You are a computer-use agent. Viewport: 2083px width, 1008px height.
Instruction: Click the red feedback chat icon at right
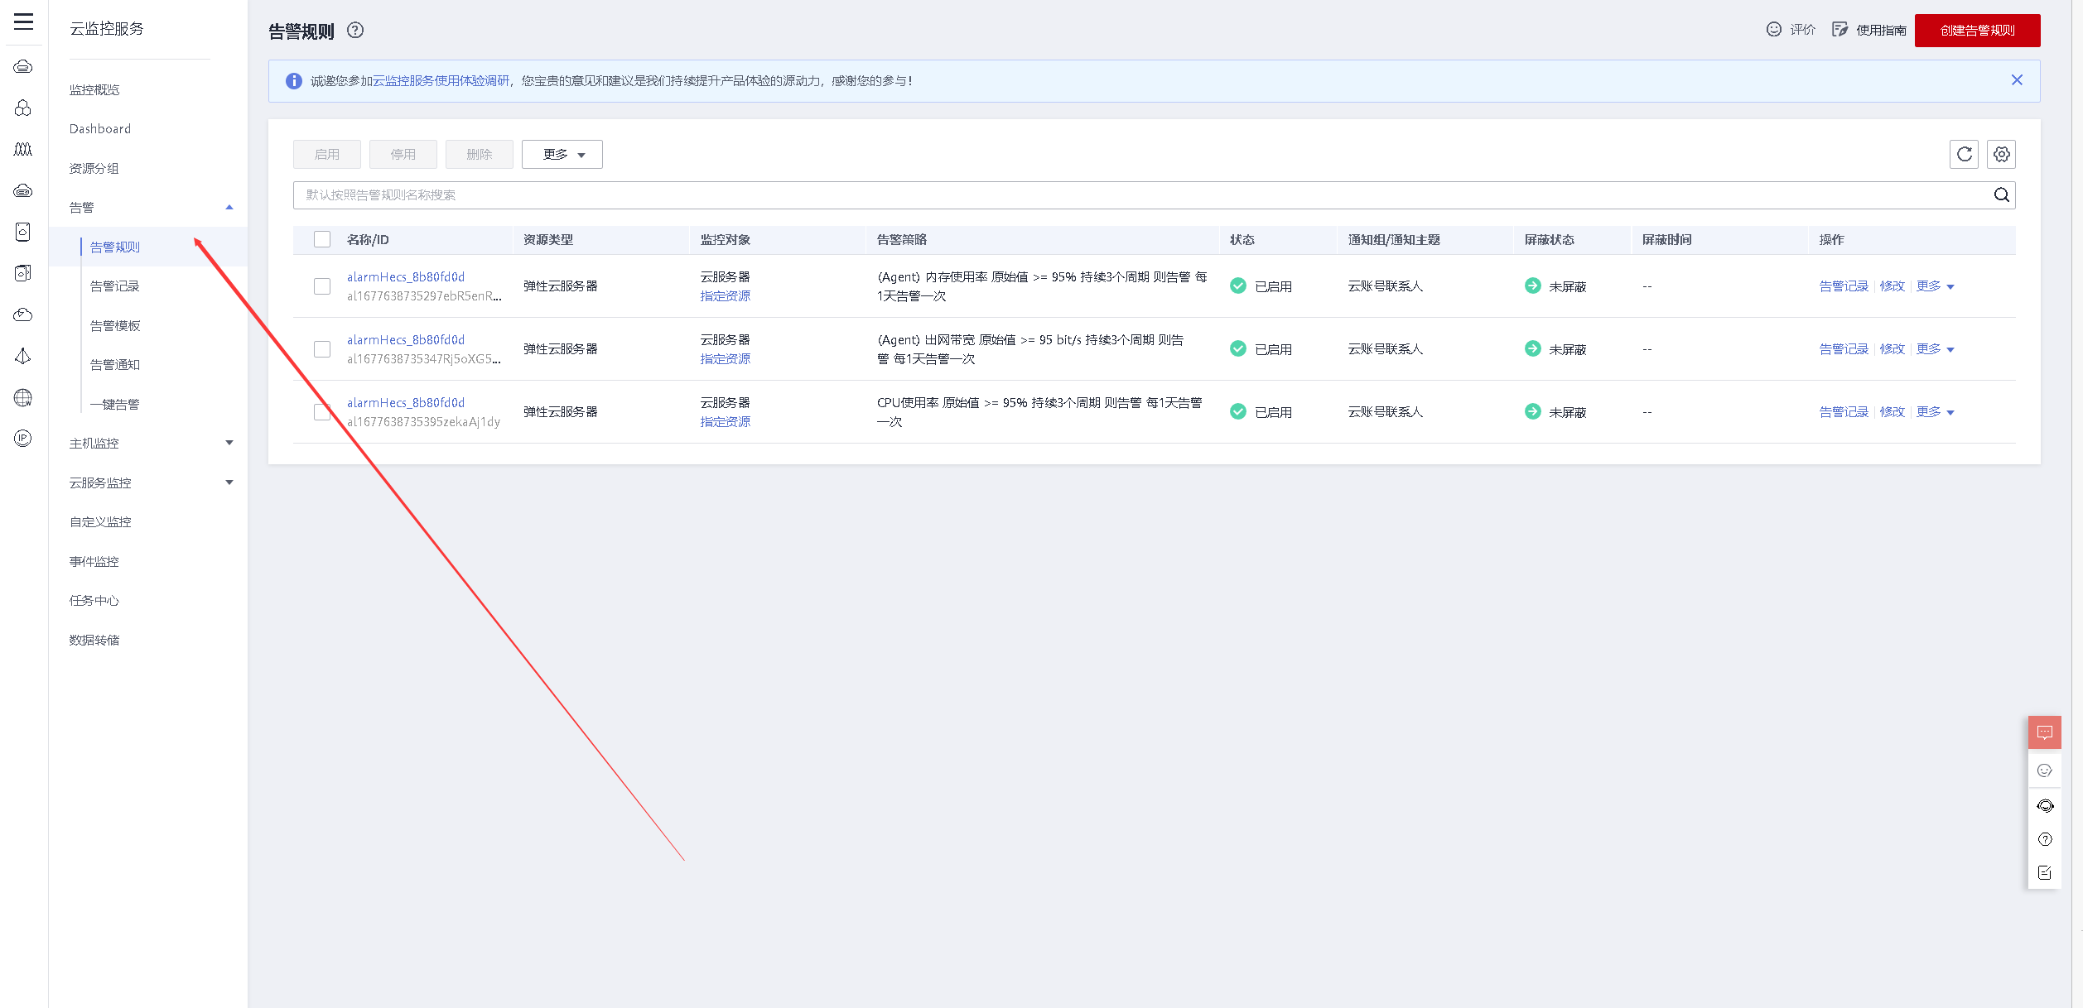click(2044, 732)
